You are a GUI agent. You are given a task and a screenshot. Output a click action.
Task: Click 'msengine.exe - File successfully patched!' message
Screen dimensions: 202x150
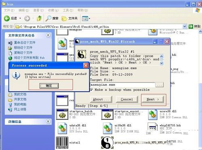point(56,74)
